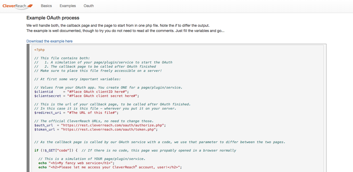Screen dimensions: 353x172
Task: Click comment 'As the callback page is called'
Action: [x=160, y=142]
